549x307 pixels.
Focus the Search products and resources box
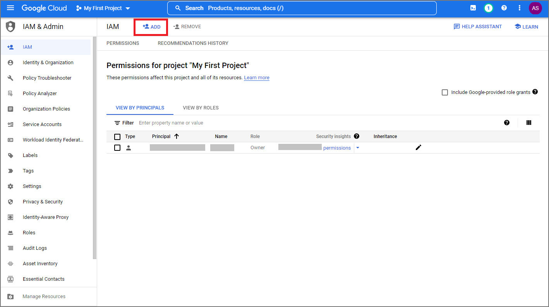pyautogui.click(x=302, y=8)
